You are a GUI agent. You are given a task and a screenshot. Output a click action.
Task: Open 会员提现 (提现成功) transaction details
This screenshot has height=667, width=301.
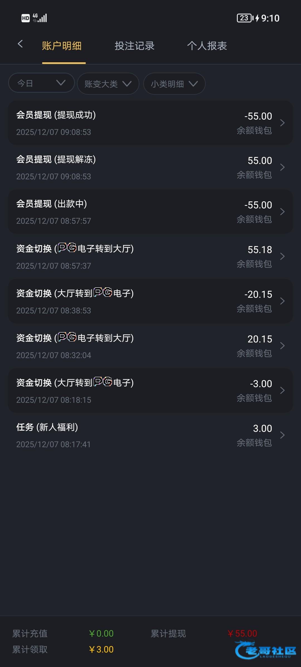click(x=111, y=123)
